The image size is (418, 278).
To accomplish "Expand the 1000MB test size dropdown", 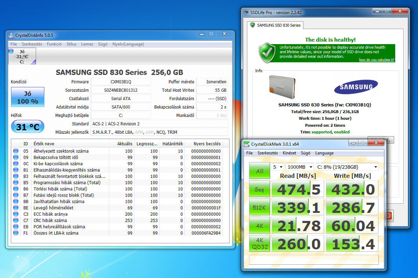I will point(300,167).
